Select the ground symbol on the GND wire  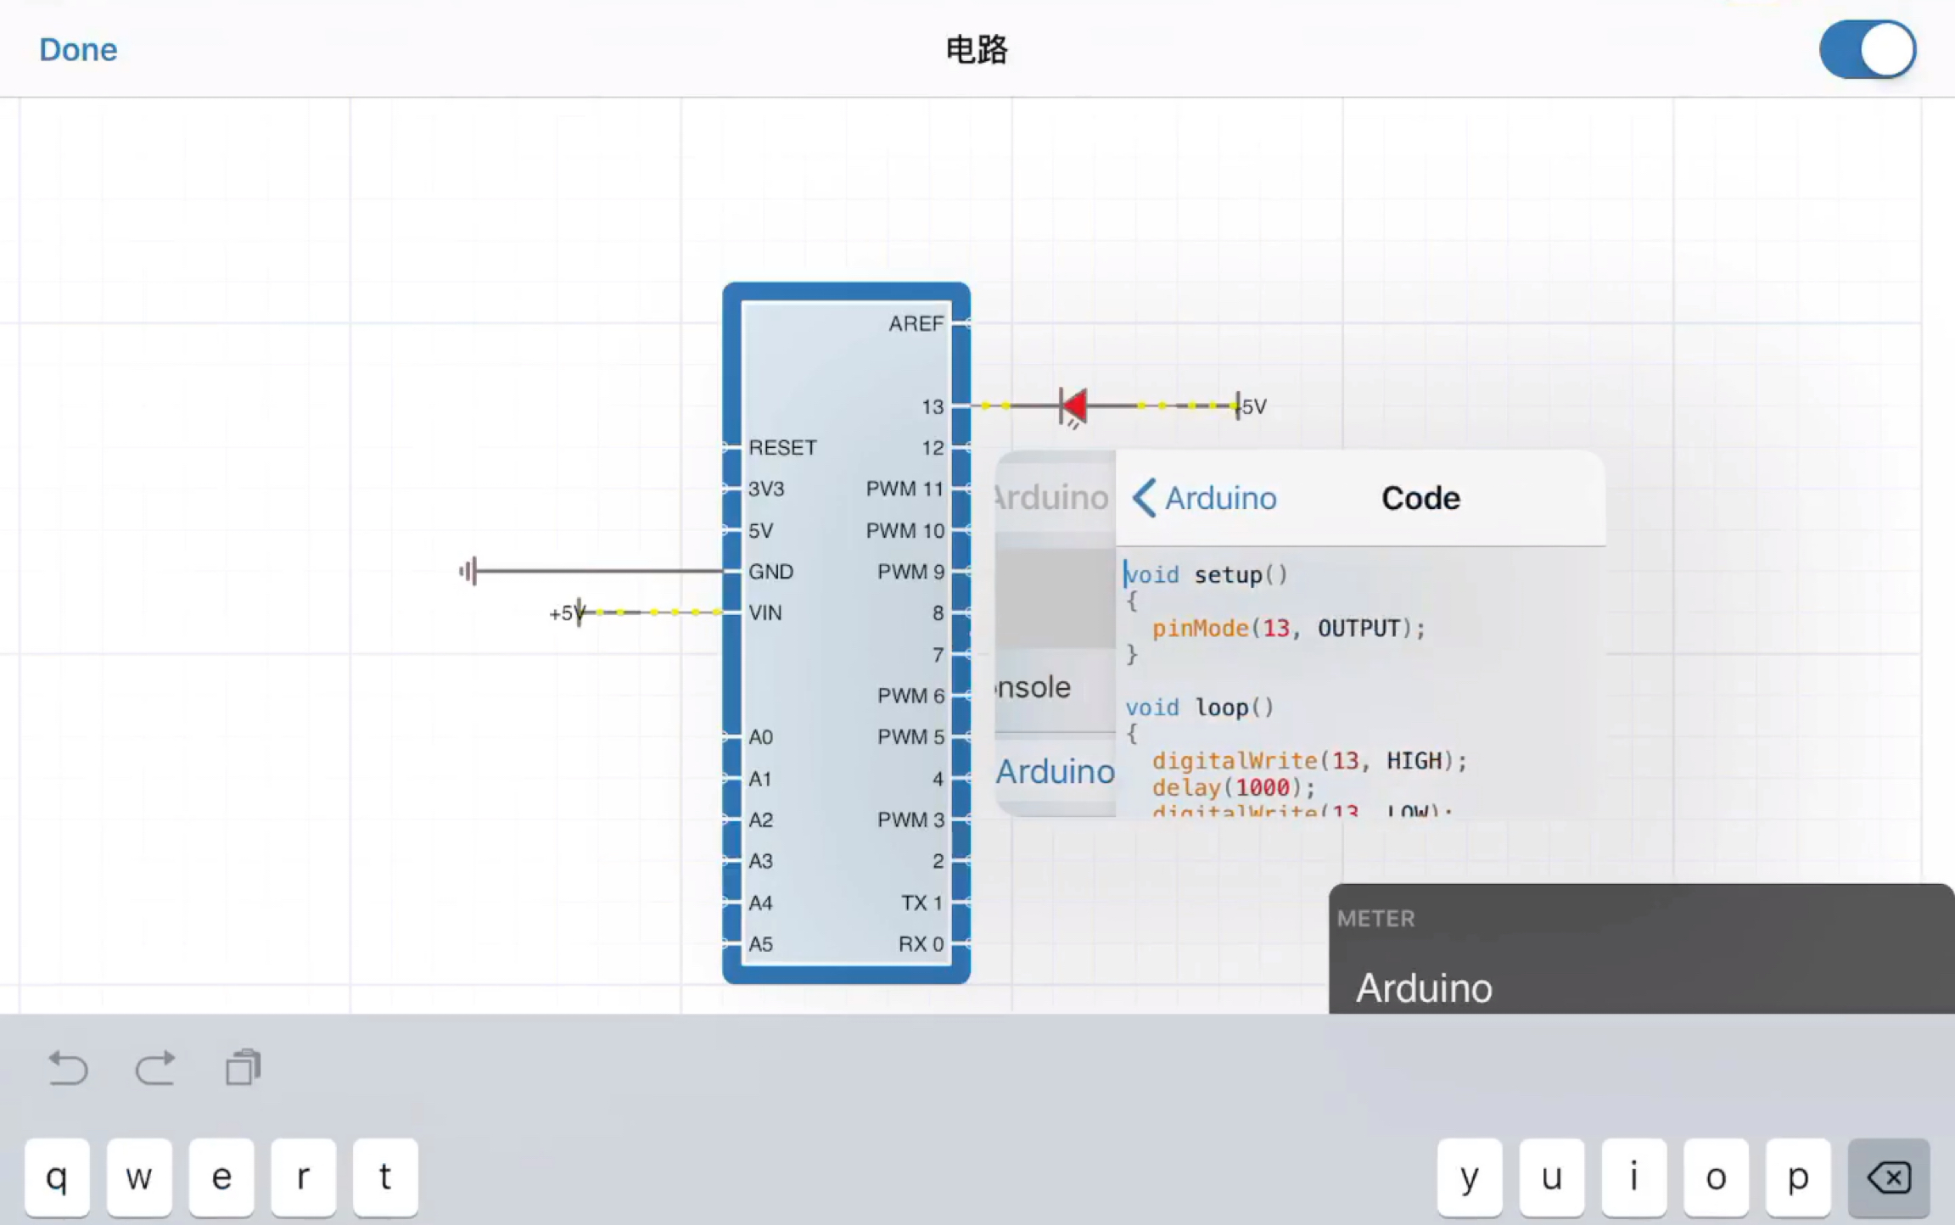coord(469,571)
